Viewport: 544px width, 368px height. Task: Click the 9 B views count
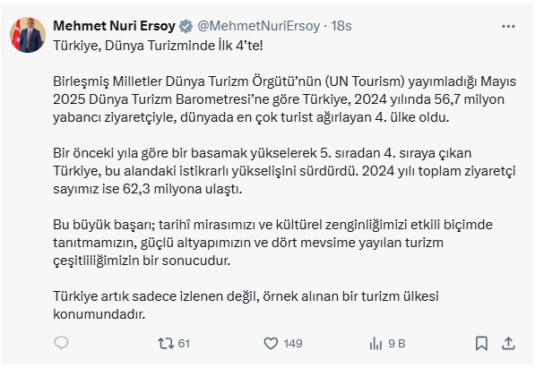[395, 342]
